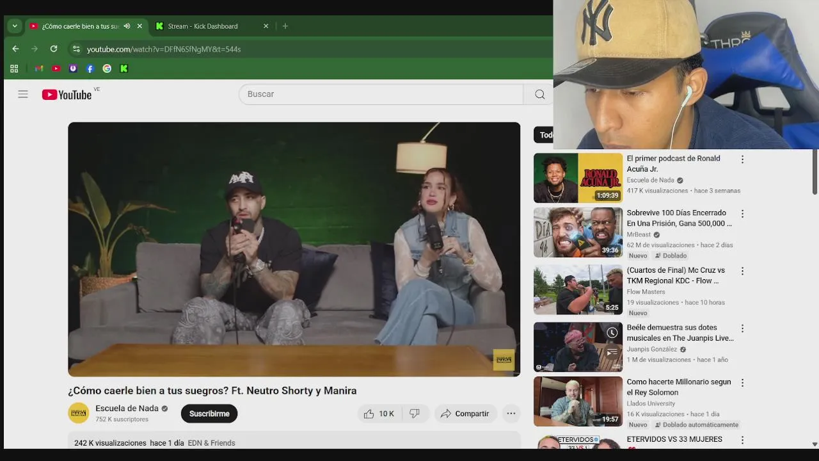The image size is (819, 461).
Task: Mute the YouTube tab via speaker icon
Action: (127, 26)
